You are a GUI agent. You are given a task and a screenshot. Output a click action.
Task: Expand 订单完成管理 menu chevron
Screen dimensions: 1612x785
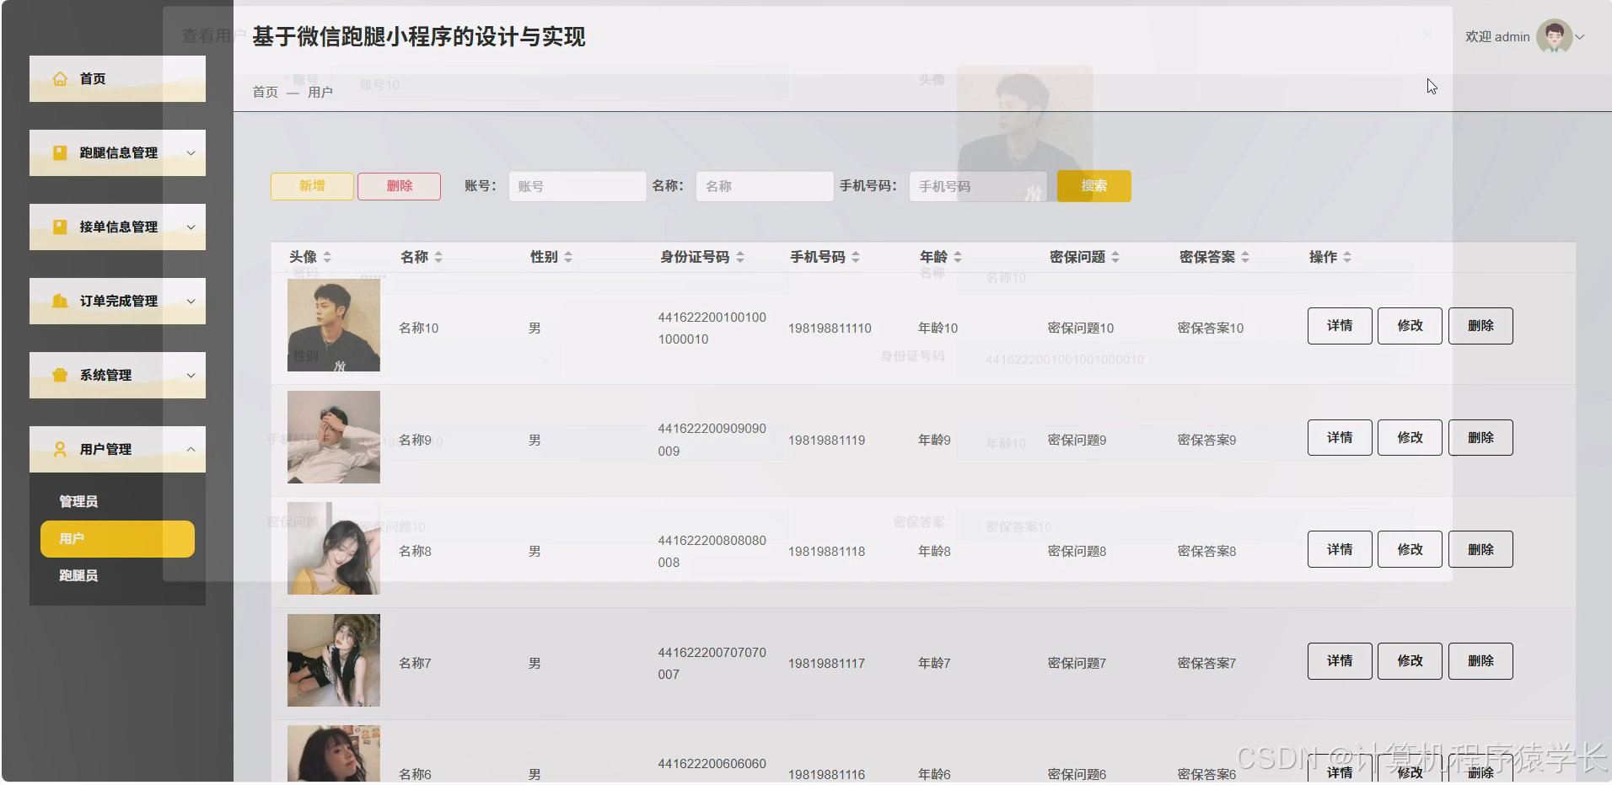(x=191, y=302)
